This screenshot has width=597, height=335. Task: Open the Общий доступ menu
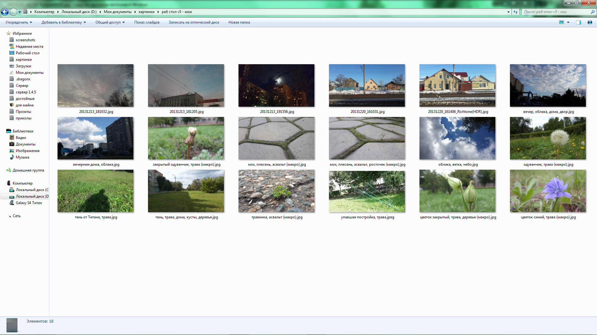(110, 22)
